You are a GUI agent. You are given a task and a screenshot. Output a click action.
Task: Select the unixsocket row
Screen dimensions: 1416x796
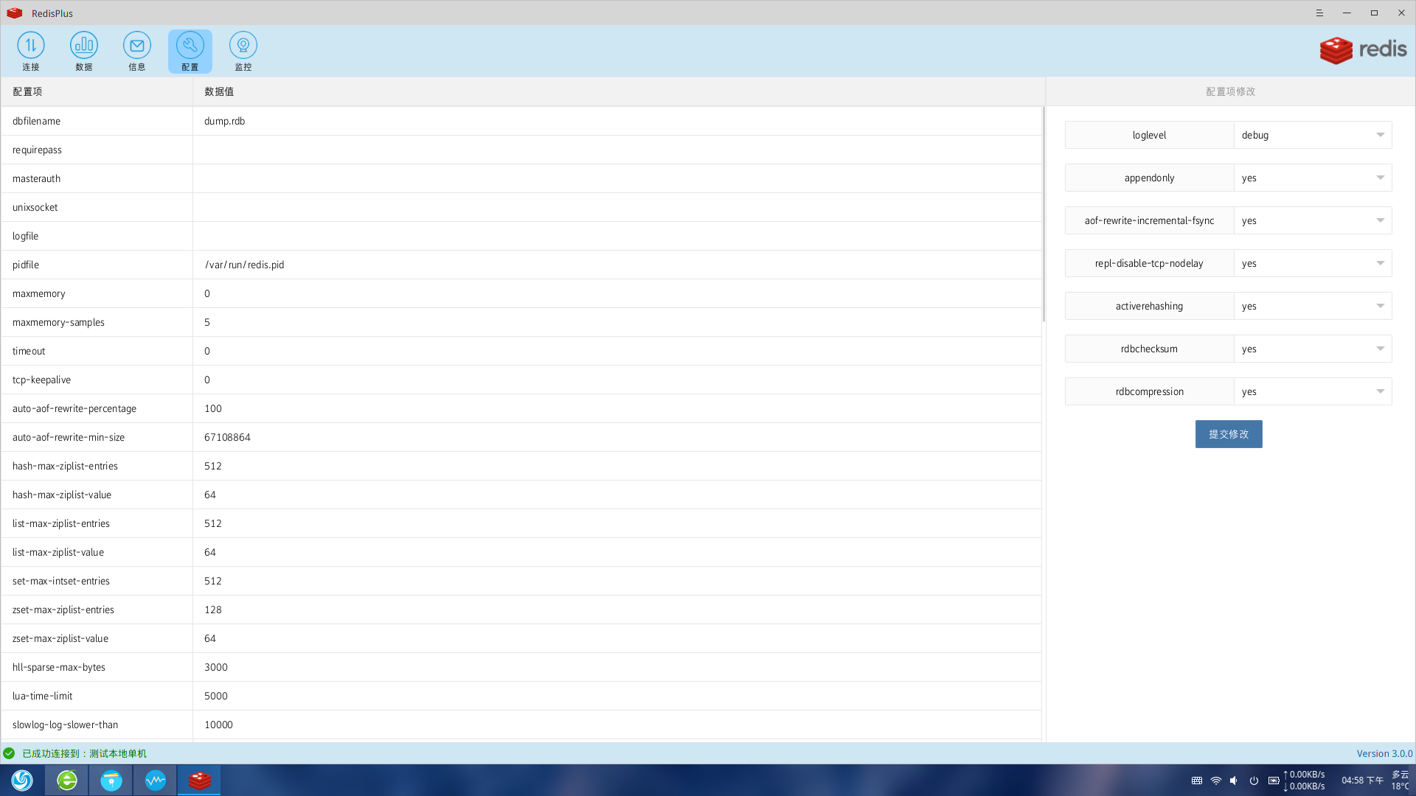[521, 207]
